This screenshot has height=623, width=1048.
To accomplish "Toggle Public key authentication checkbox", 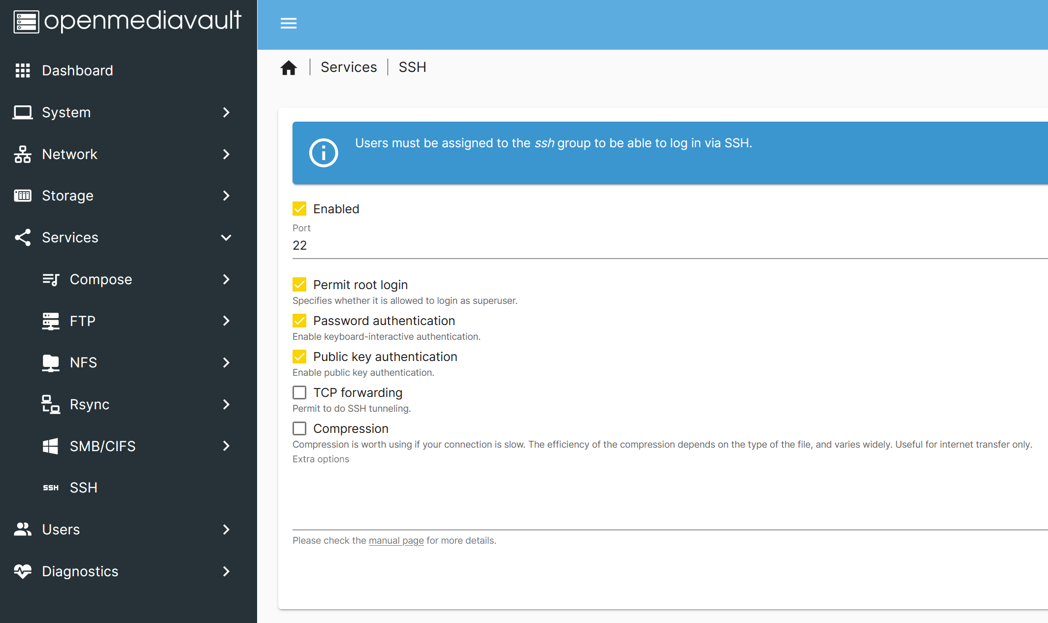I will [299, 357].
